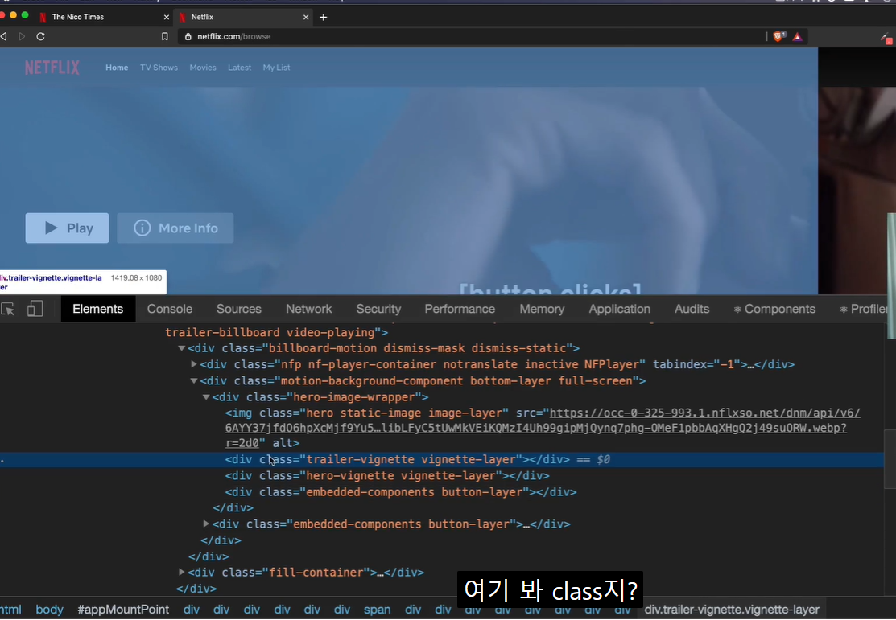Viewport: 896px width, 620px height.
Task: Open the Elements panel tab
Action: click(x=97, y=309)
